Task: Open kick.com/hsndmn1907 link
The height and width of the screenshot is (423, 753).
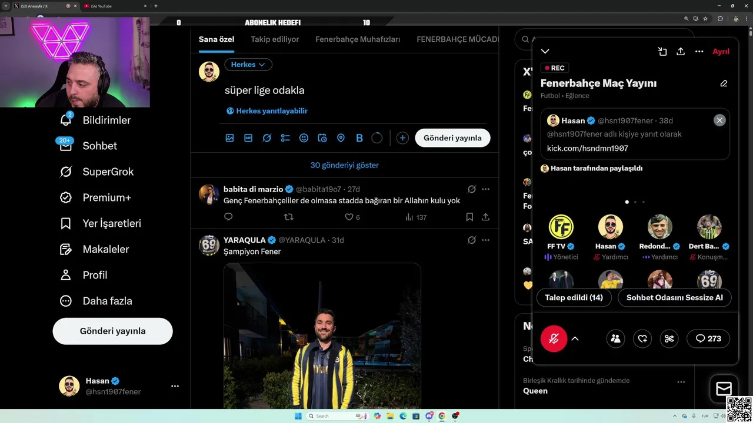Action: tap(587, 149)
